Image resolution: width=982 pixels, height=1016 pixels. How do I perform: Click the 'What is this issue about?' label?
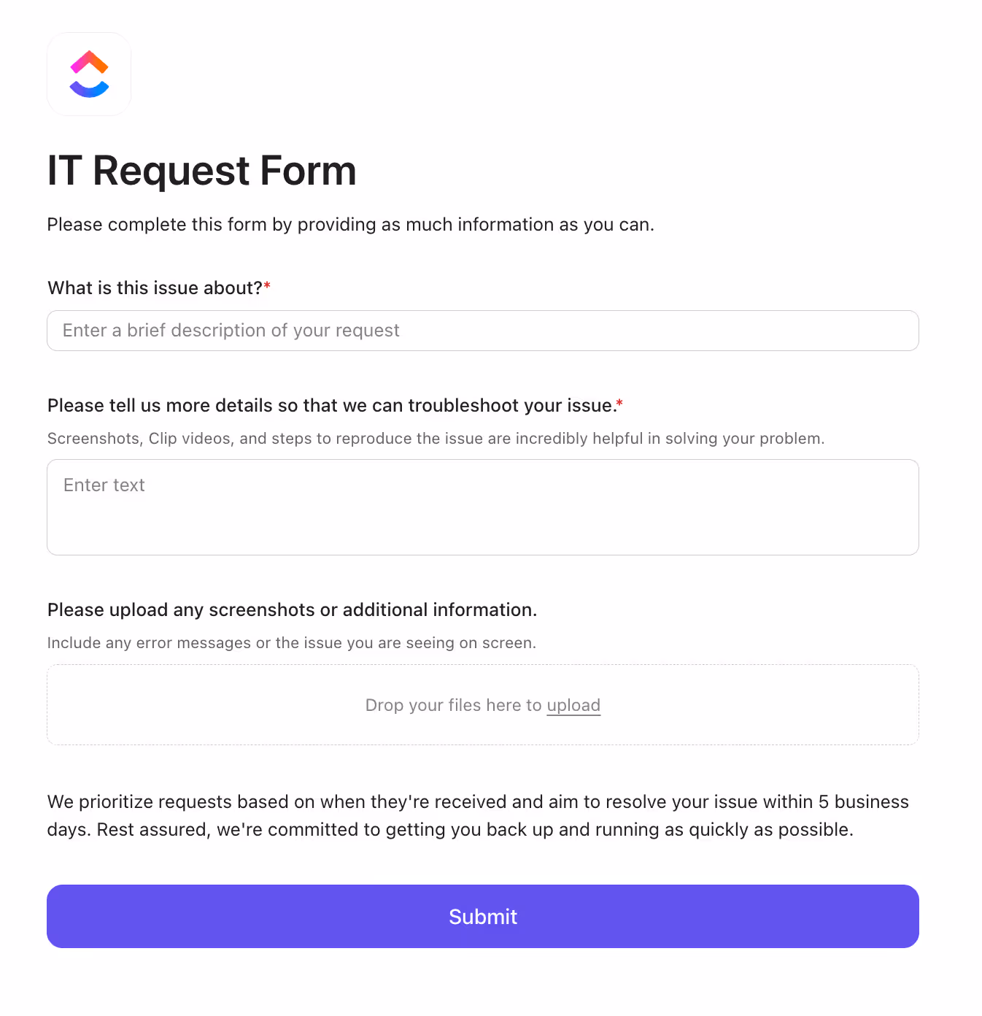pyautogui.click(x=155, y=288)
